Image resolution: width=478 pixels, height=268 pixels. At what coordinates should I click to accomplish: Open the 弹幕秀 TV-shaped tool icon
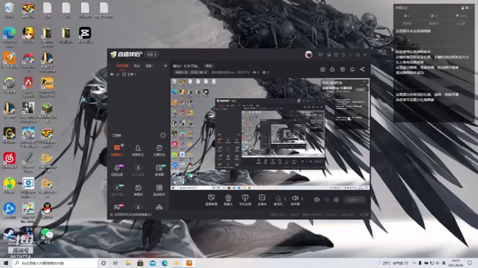pos(138,190)
